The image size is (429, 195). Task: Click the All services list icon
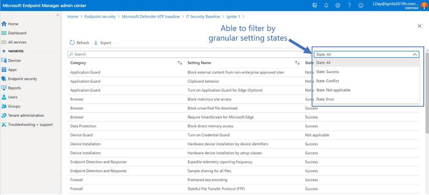[4, 42]
